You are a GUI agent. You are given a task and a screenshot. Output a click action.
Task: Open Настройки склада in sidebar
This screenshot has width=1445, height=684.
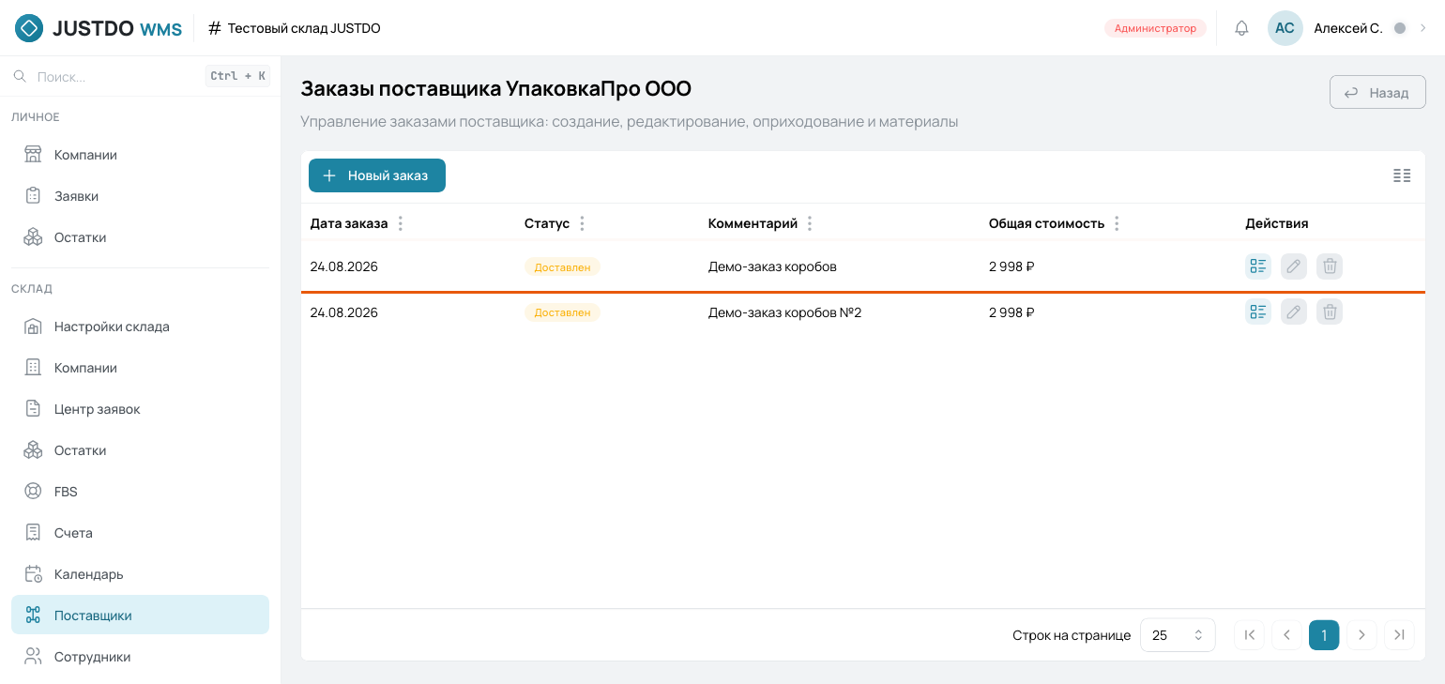[141, 327]
